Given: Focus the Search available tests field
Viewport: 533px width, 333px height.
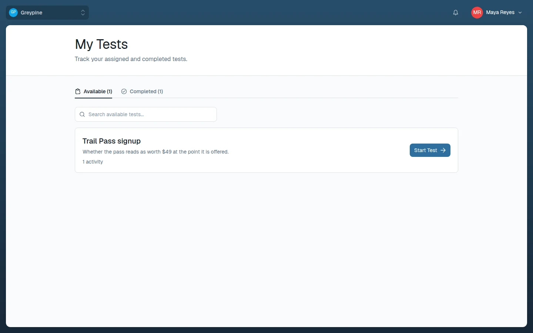Looking at the screenshot, I should pyautogui.click(x=146, y=114).
